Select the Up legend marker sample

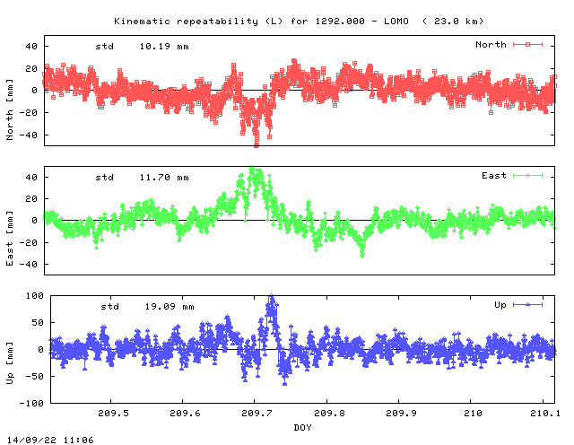[527, 304]
